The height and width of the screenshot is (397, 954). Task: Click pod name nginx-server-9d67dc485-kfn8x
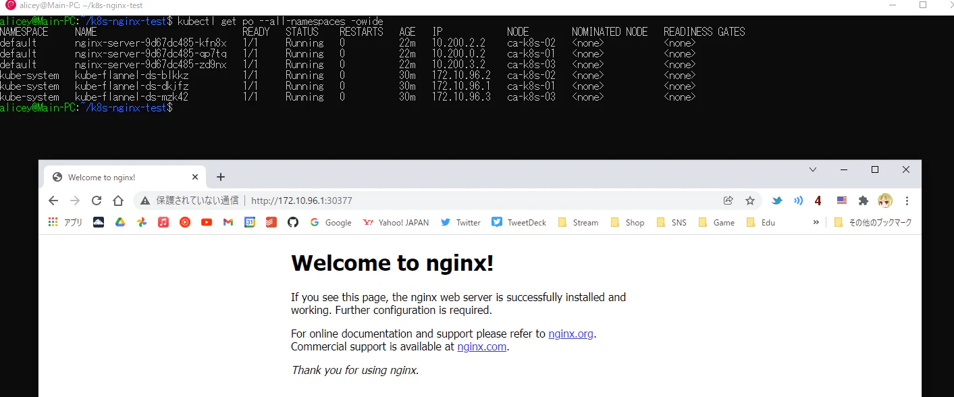coord(151,43)
